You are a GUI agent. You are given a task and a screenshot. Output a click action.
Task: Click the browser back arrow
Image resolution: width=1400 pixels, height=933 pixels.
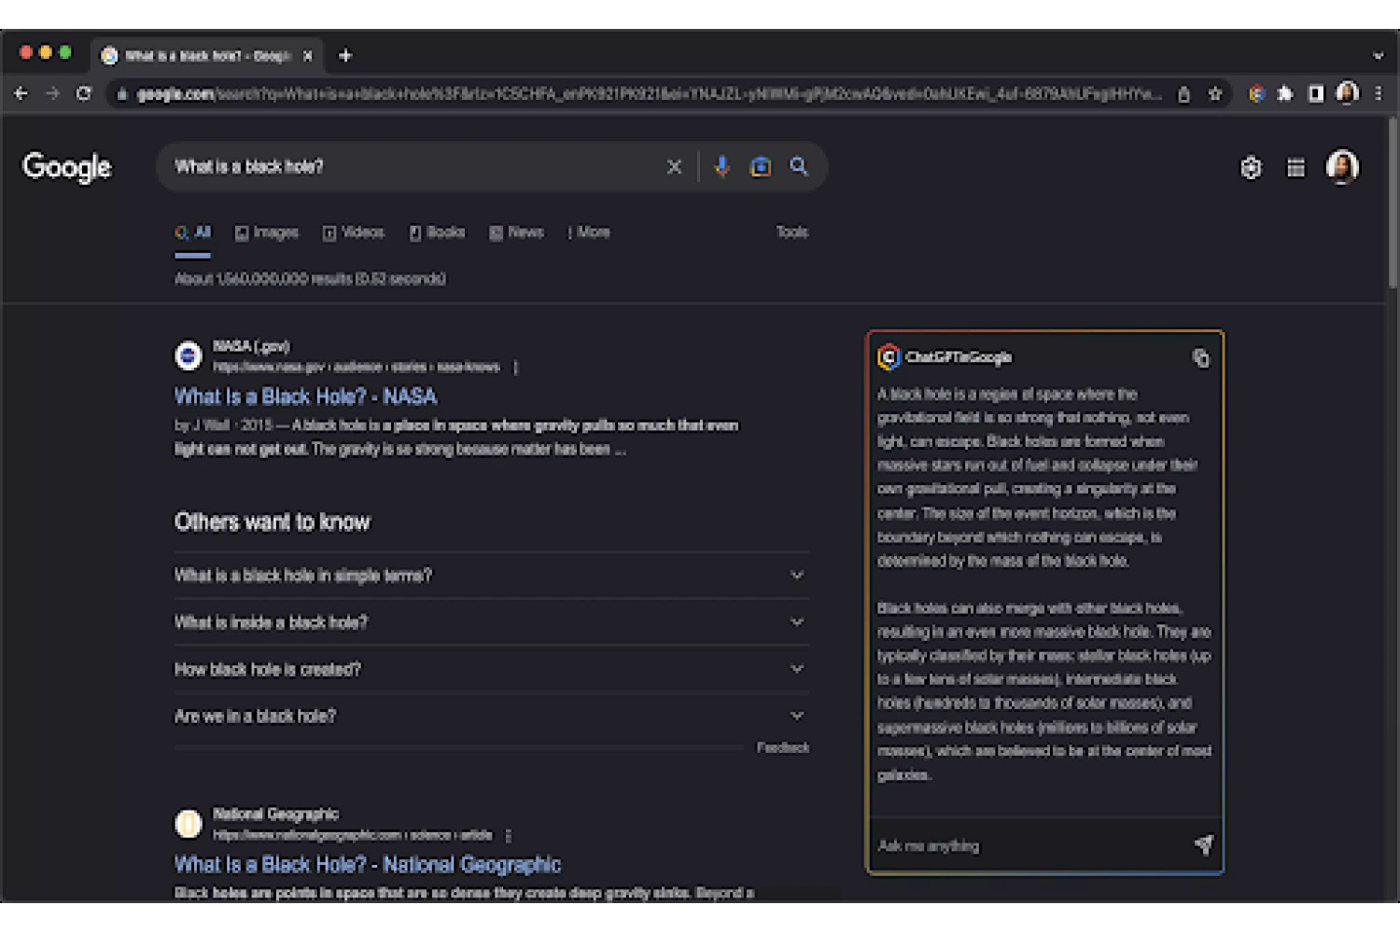click(21, 93)
